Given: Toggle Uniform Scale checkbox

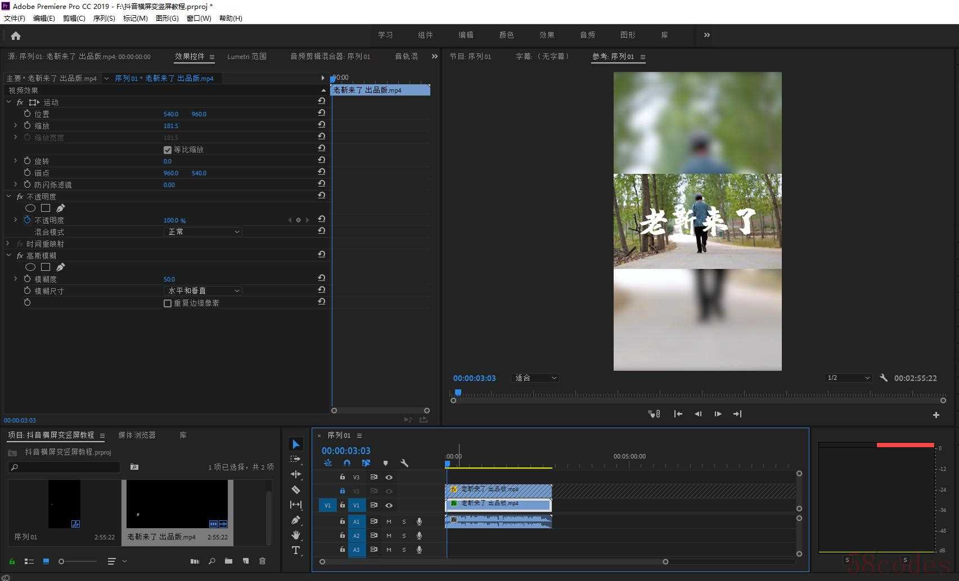Looking at the screenshot, I should [x=167, y=150].
